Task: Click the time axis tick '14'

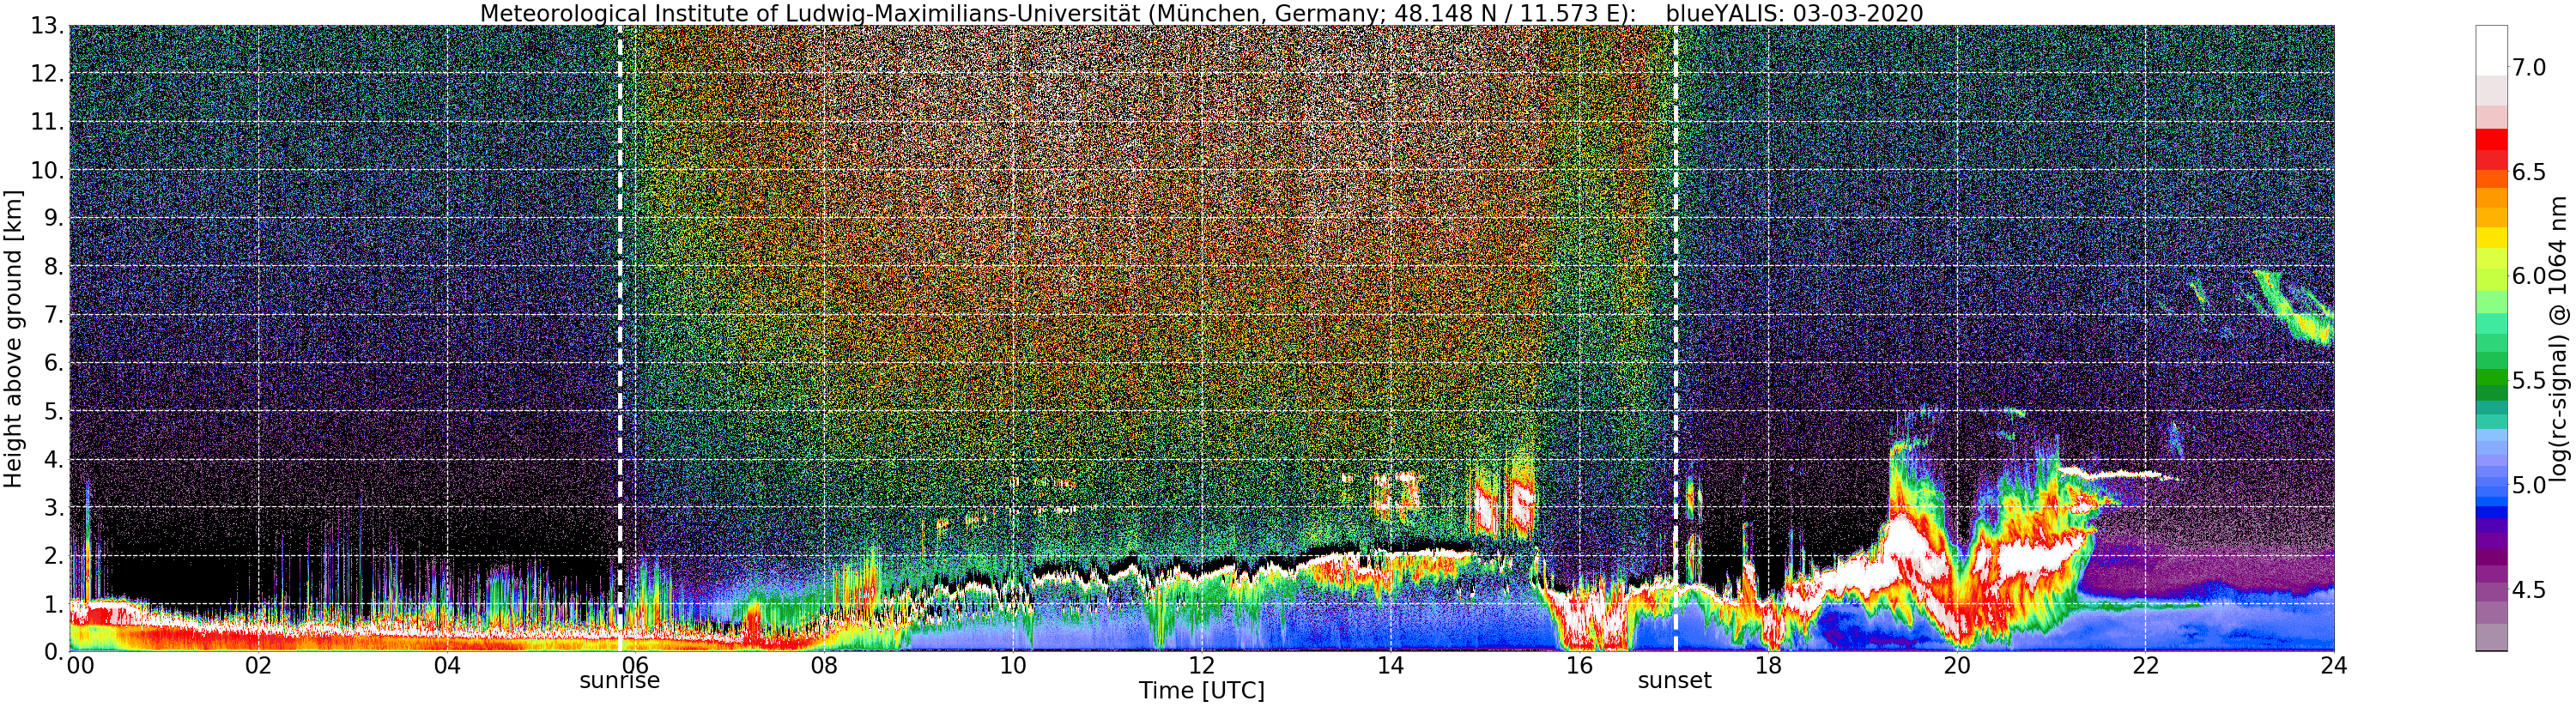Action: point(1391,666)
